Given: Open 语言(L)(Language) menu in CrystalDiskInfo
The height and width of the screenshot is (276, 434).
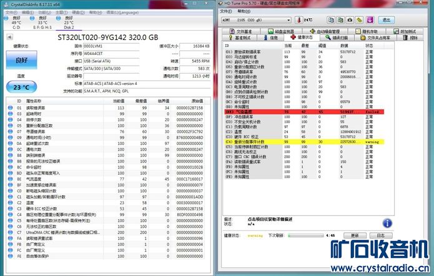Looking at the screenshot, I should point(122,12).
